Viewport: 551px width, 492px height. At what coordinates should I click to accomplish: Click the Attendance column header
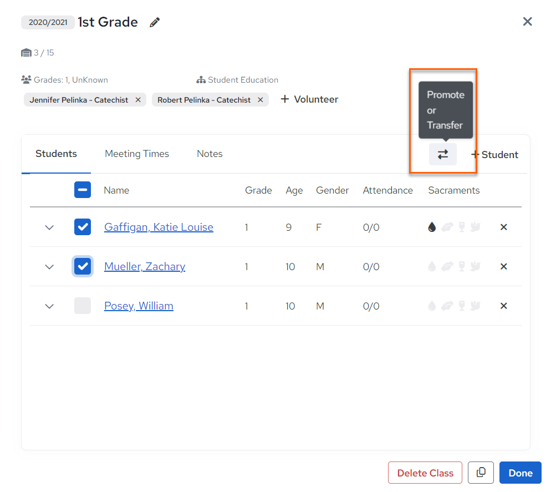coord(387,190)
